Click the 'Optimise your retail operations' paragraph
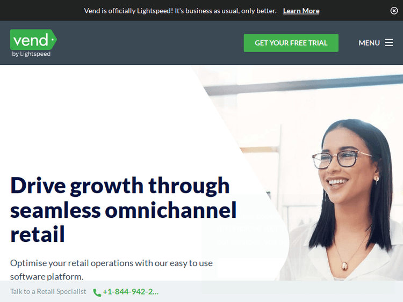This screenshot has height=302, width=403. (x=111, y=270)
